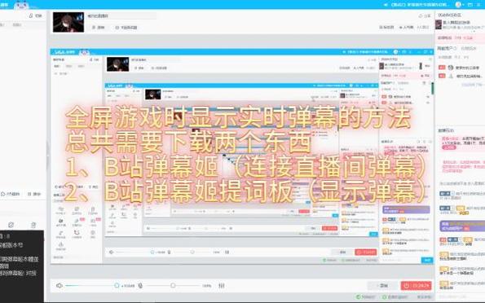The height and width of the screenshot is (303, 485).
Task: Open the 人气榜 popularity ranking entry
Action: coord(407,27)
